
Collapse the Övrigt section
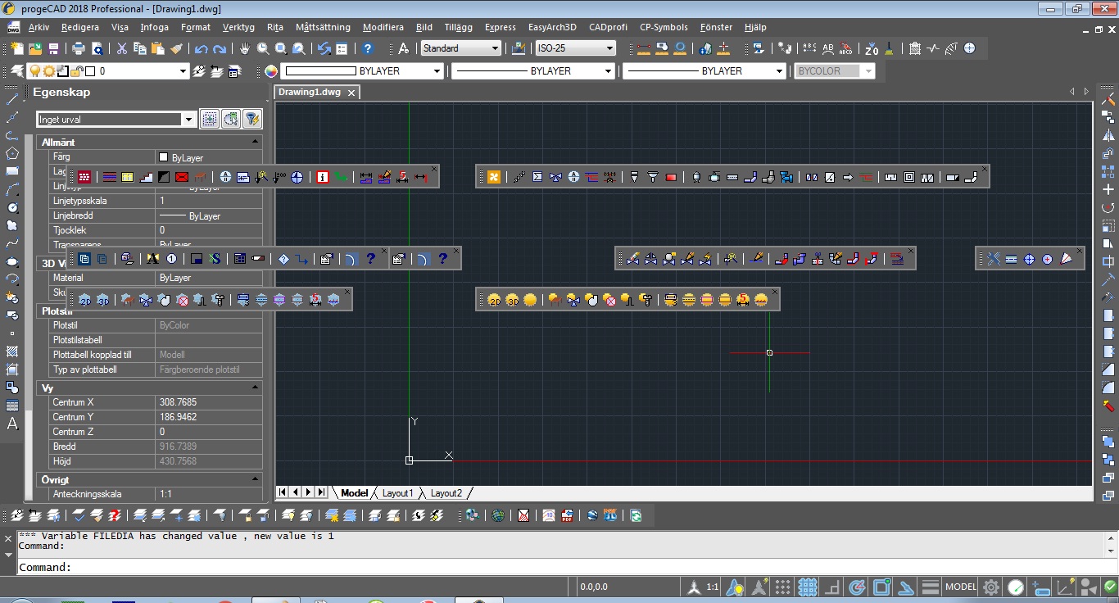pos(256,479)
